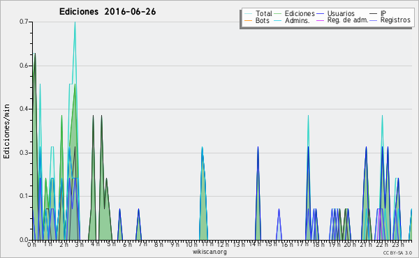Click the '17 h' x-axis label

coord(302,244)
